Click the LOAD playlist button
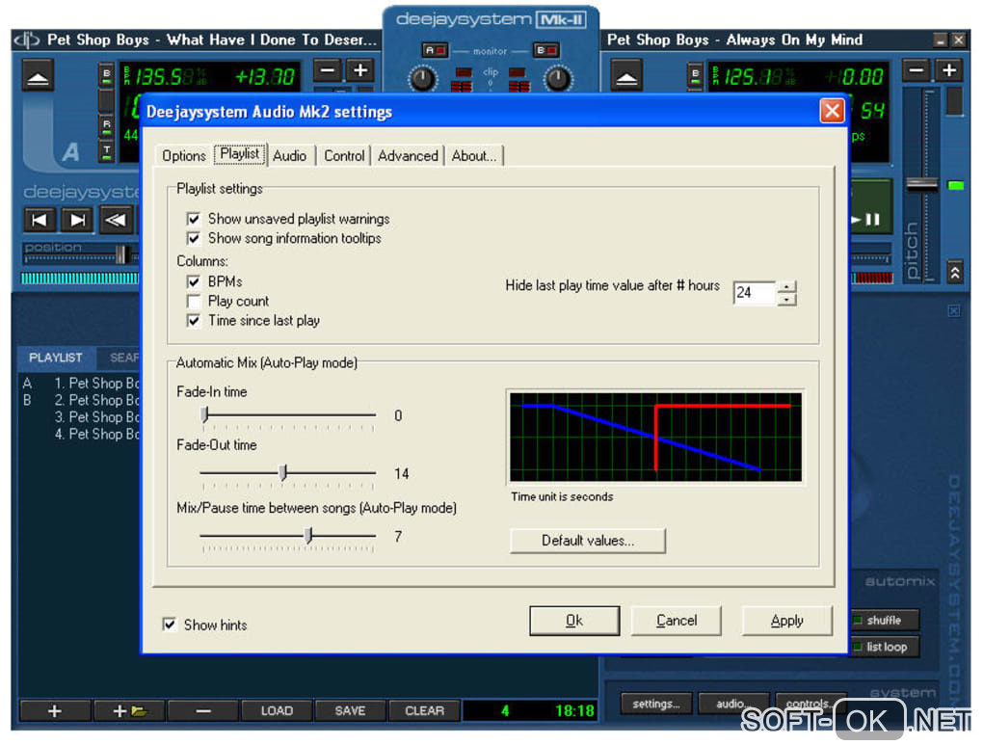The image size is (983, 745). (277, 710)
